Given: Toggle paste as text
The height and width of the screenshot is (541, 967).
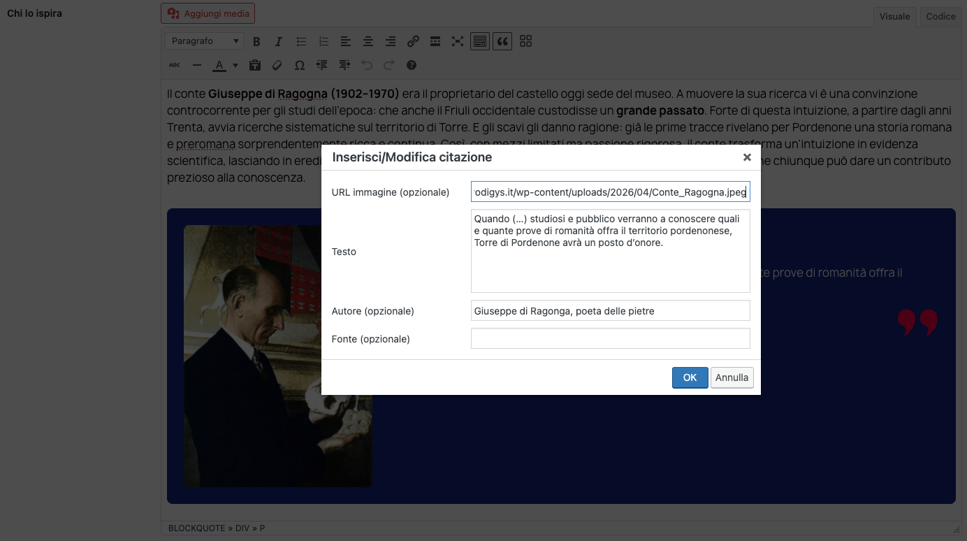Looking at the screenshot, I should tap(255, 65).
